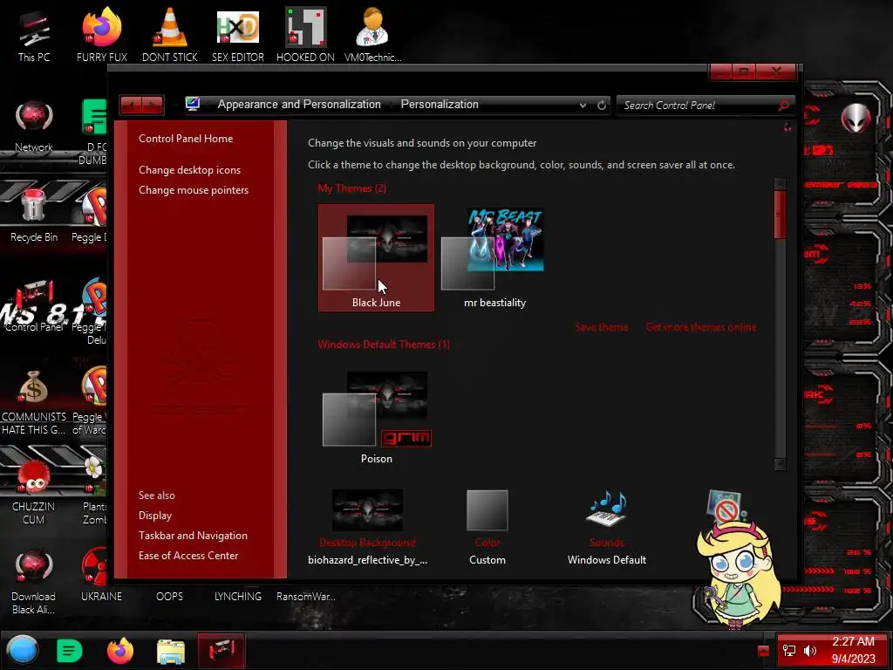The width and height of the screenshot is (893, 670).
Task: Click the volume speaker tray icon
Action: click(x=810, y=651)
